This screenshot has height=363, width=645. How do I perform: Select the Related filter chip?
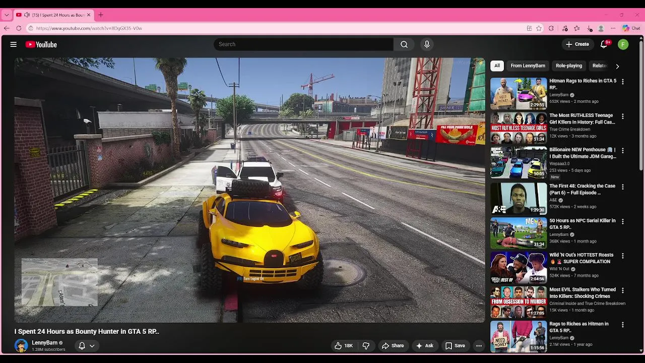click(x=600, y=66)
